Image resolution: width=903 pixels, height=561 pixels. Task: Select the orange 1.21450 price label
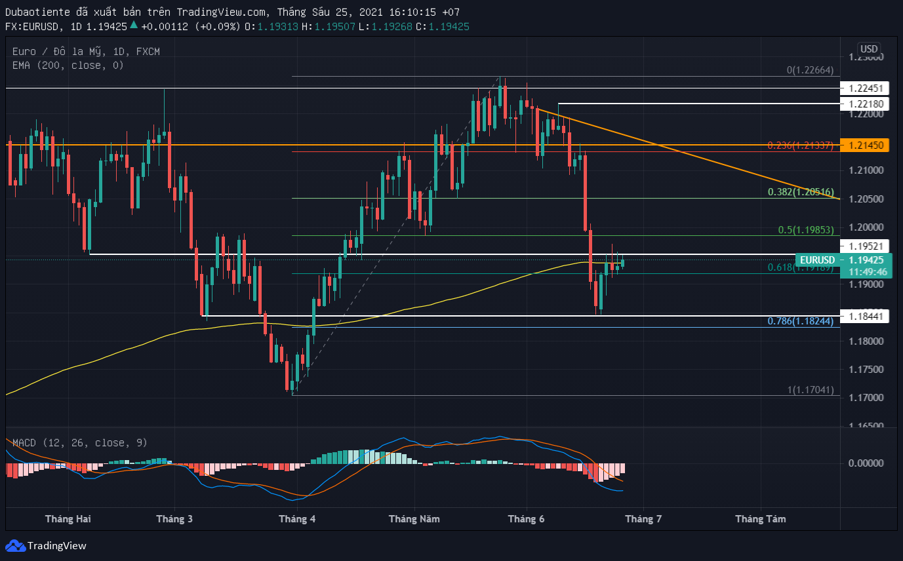click(866, 145)
